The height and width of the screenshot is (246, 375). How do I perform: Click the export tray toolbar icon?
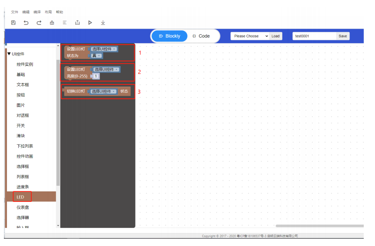pos(78,23)
